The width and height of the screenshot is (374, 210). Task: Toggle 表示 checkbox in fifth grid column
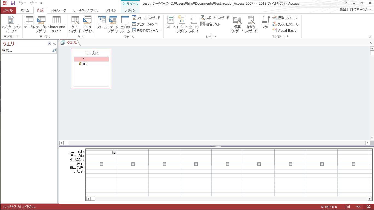click(x=228, y=164)
